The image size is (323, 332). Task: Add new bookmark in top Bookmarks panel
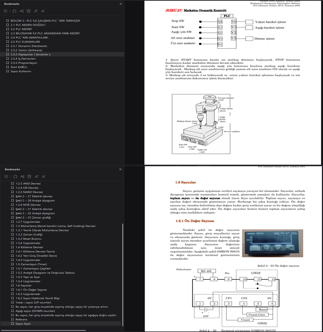pos(15,11)
